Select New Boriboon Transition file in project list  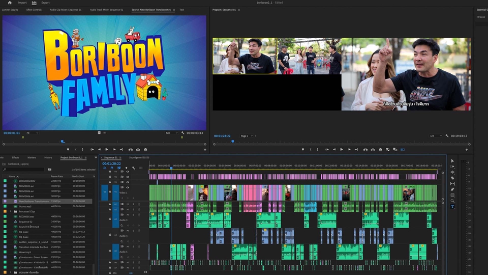point(34,201)
